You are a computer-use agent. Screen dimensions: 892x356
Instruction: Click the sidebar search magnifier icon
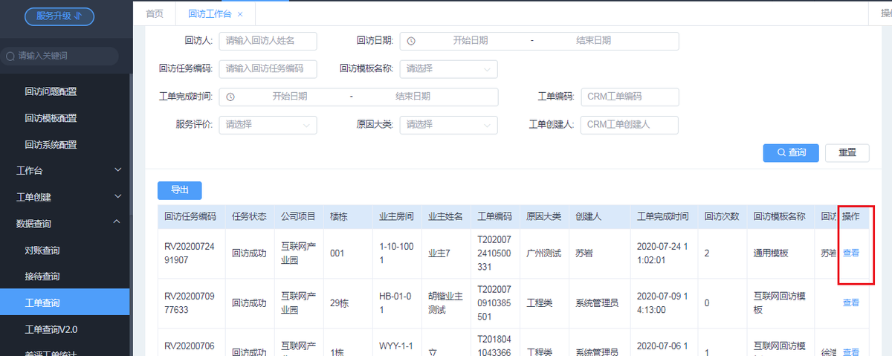[10, 56]
